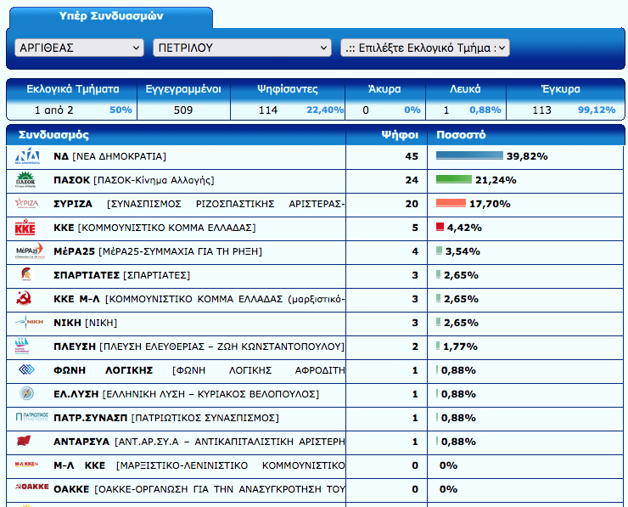Click the ΚΚΕ Μ-Λ hammer and sickle icon

click(x=25, y=299)
